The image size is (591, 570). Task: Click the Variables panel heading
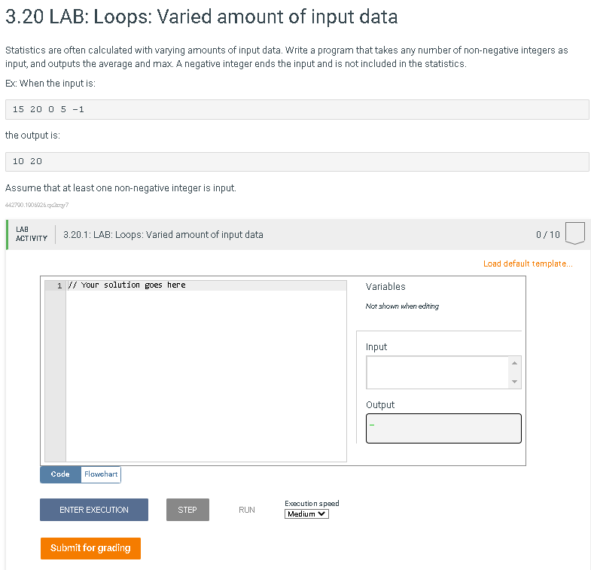[x=385, y=287]
